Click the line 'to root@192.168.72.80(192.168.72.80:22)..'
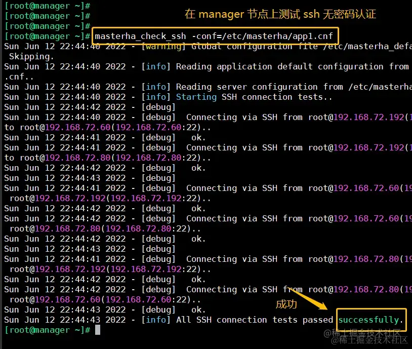This screenshot has width=412, height=349. [107, 158]
